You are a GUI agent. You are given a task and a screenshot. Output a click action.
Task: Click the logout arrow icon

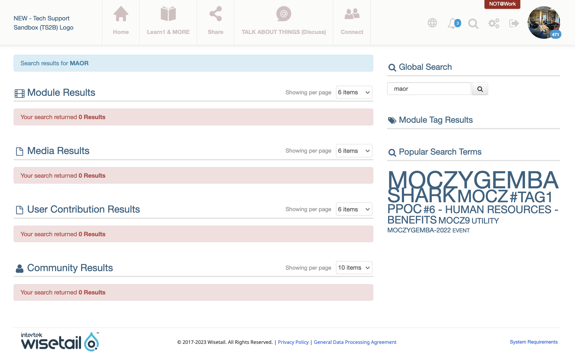514,23
